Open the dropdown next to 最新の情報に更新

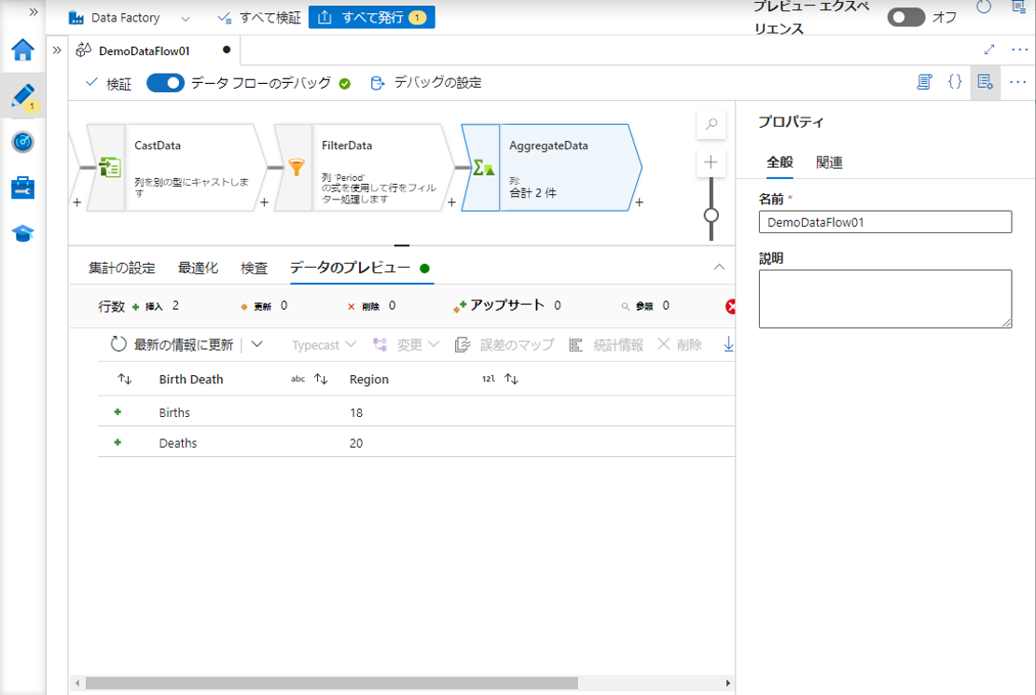[257, 344]
